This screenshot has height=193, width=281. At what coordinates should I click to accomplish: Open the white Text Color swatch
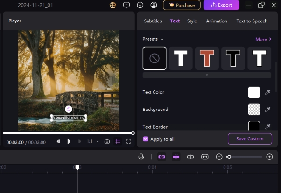click(x=254, y=92)
